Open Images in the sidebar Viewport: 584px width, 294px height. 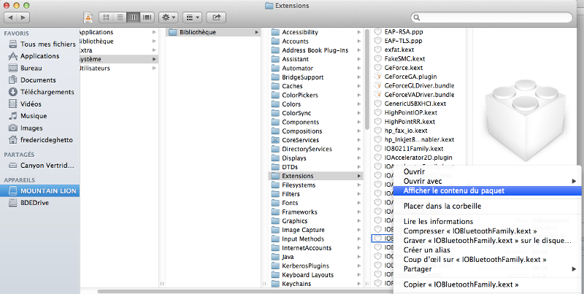pyautogui.click(x=40, y=128)
